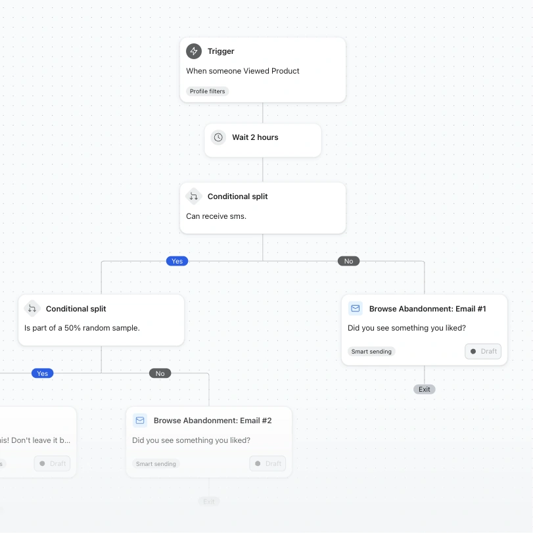
Task: Open Draft status on the cut-off left card
Action: point(52,463)
